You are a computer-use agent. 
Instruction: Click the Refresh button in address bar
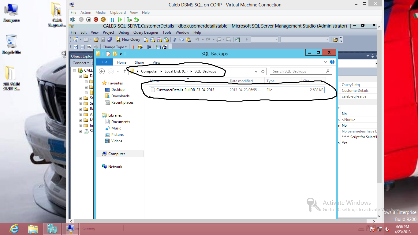(263, 71)
